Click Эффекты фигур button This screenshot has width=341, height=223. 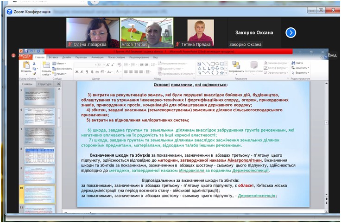point(277,72)
